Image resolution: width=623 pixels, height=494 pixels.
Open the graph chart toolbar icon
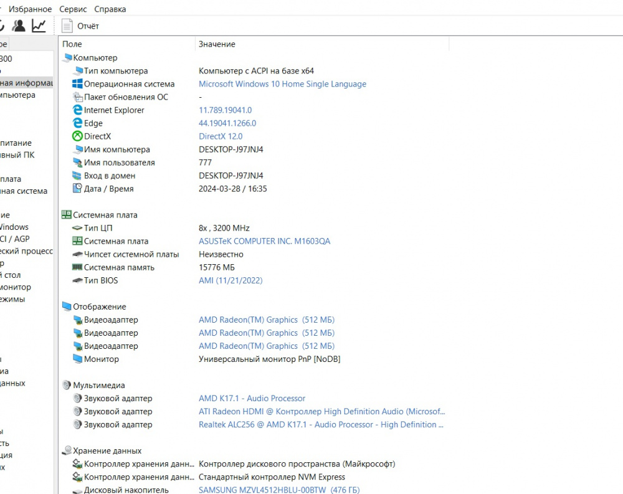point(39,26)
